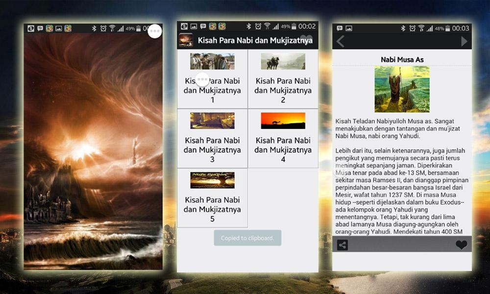
Task: Tap the Bluetooth icon in the right phone status bar
Action: (403, 28)
